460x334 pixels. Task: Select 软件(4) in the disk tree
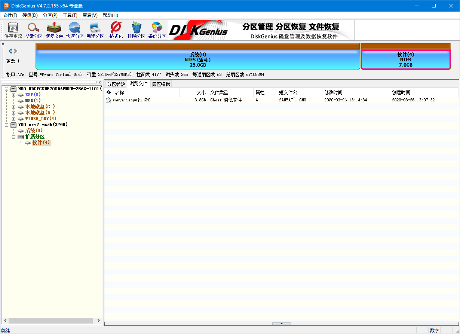tap(41, 143)
